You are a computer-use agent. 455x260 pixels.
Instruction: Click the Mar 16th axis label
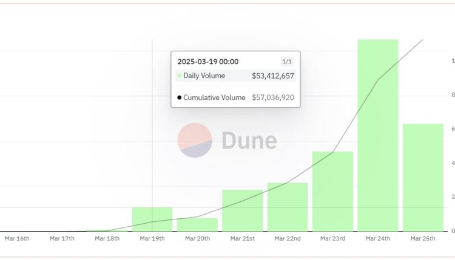pyautogui.click(x=17, y=238)
